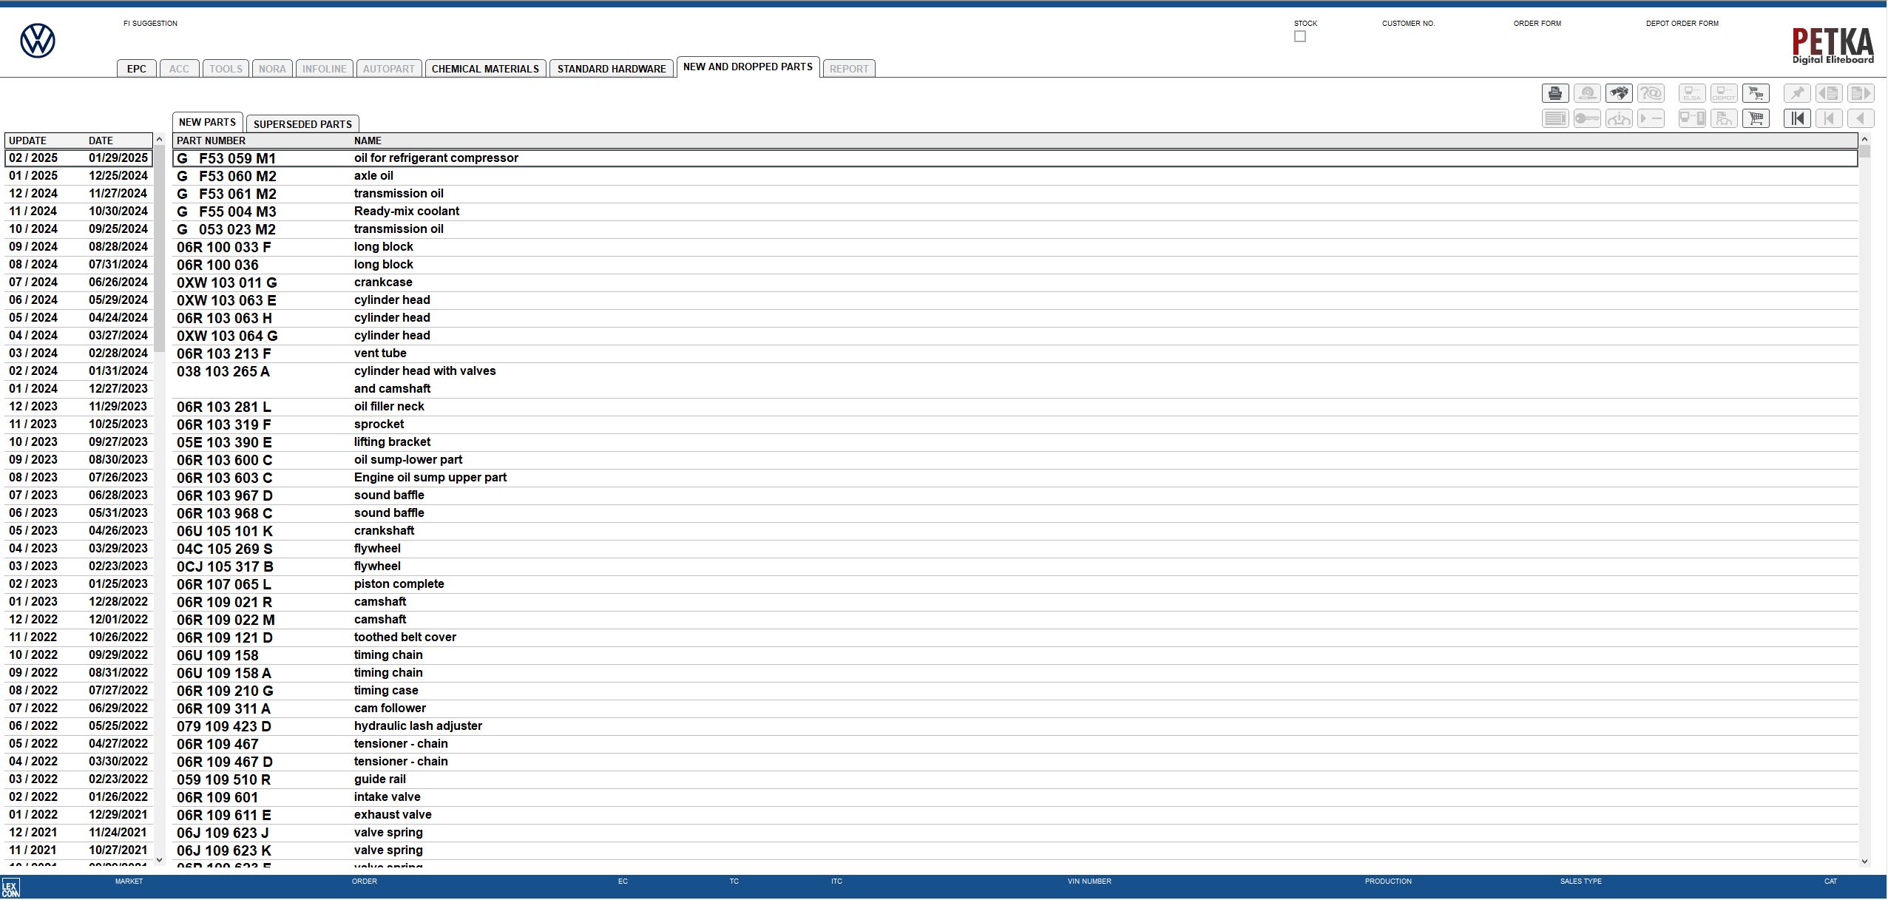The image size is (1888, 900).
Task: Click the key icon
Action: pos(1587,118)
